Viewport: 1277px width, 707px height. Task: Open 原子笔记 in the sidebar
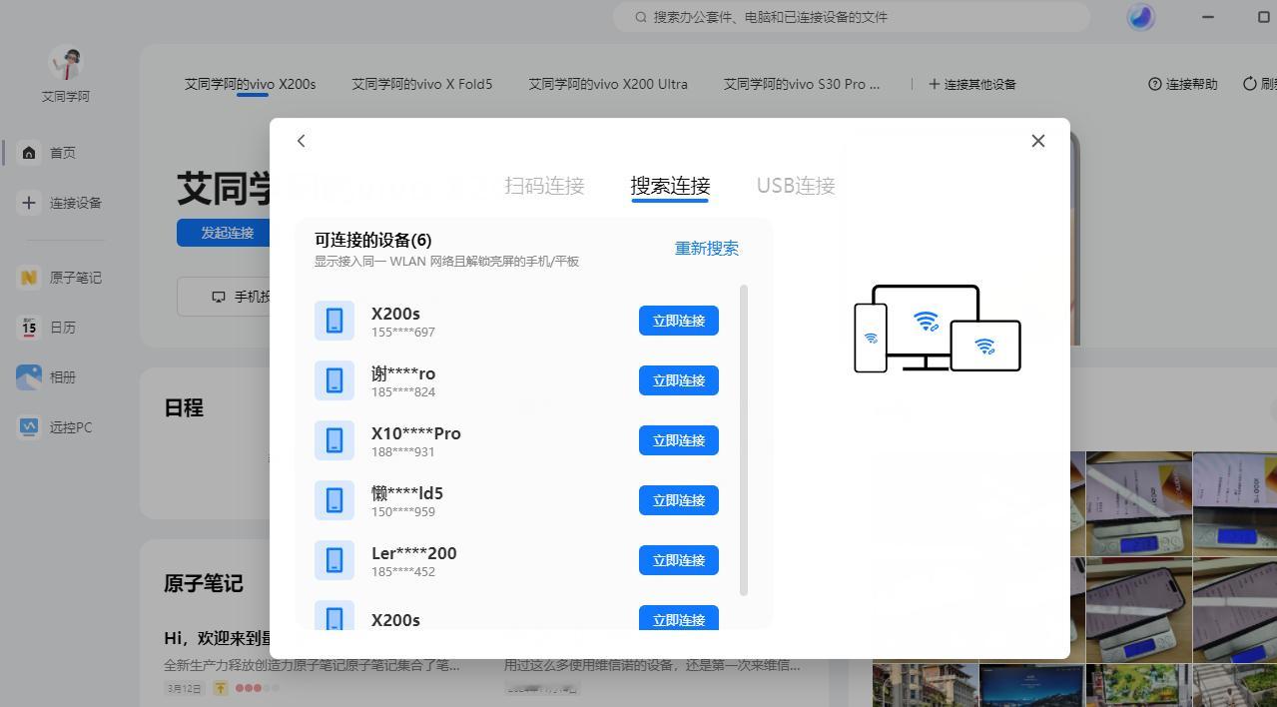click(61, 278)
